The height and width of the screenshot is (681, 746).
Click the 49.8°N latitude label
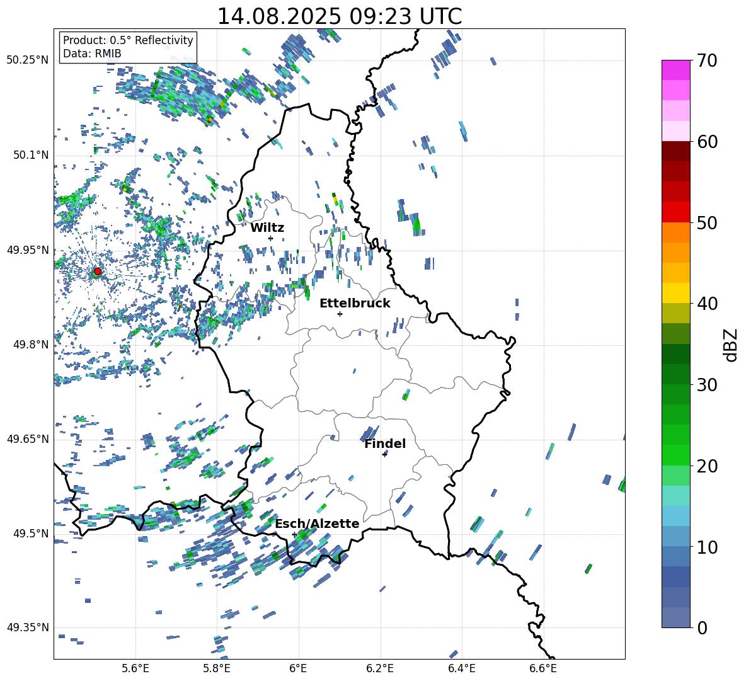[31, 344]
